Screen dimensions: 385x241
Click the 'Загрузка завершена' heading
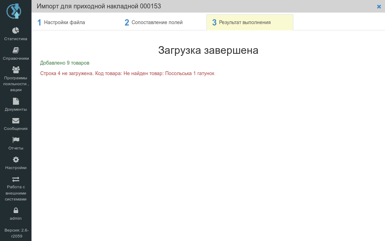pos(208,50)
